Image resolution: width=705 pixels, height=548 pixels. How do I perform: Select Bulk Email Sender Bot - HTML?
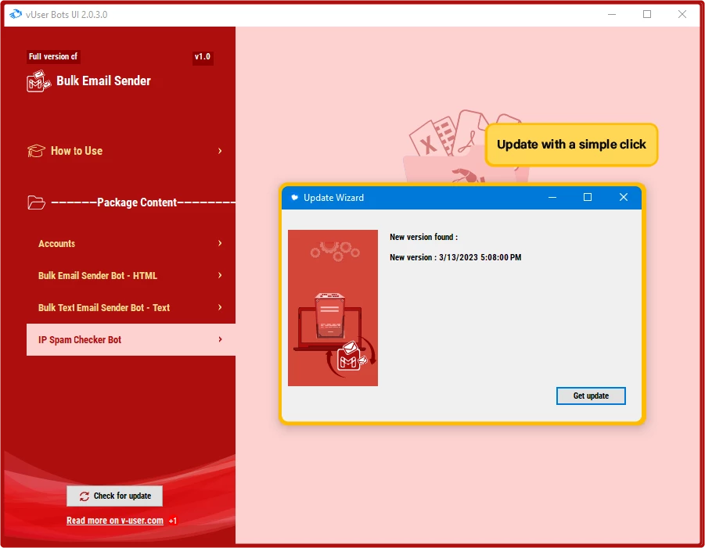[131, 275]
